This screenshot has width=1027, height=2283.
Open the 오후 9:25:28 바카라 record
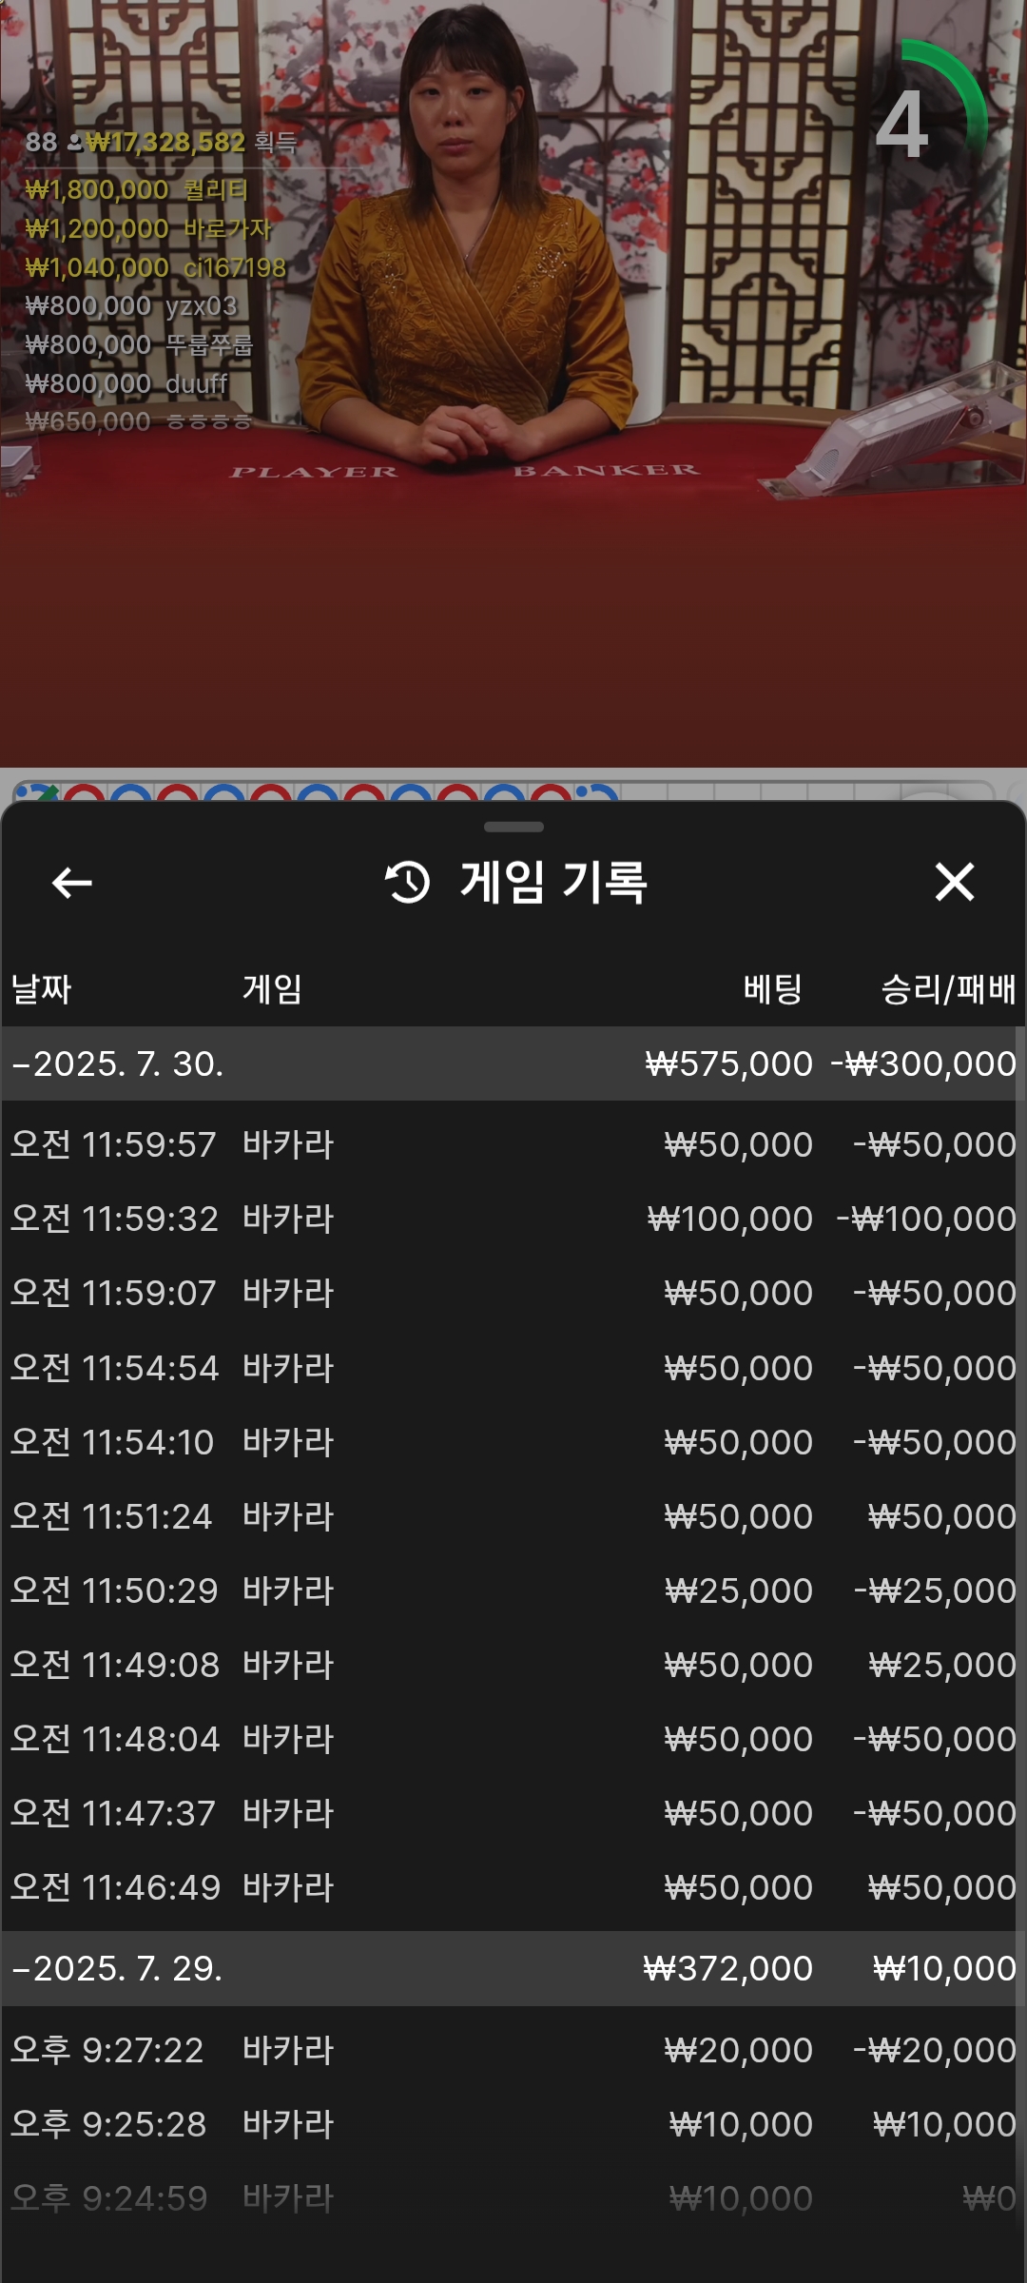click(x=513, y=2124)
